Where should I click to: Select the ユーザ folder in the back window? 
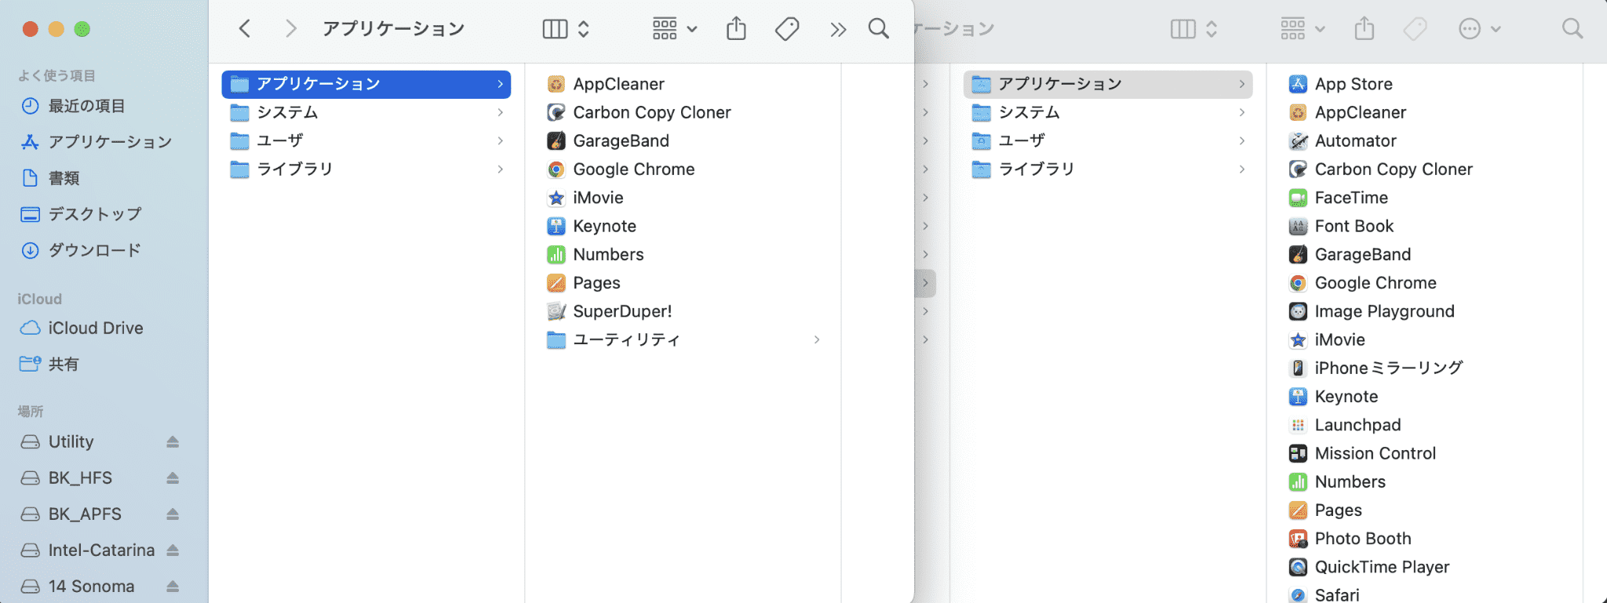click(x=1108, y=140)
